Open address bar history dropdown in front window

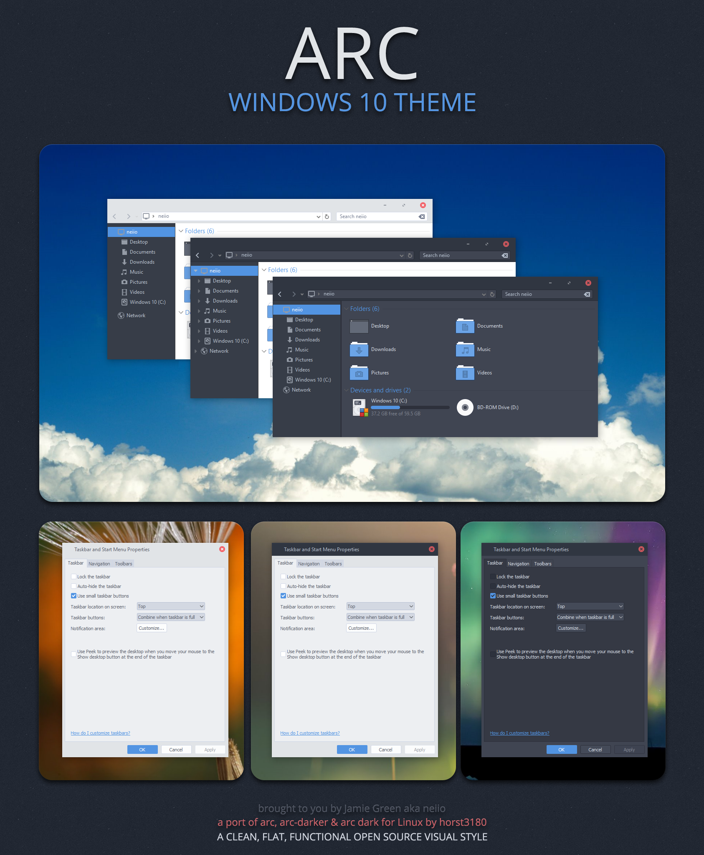484,294
